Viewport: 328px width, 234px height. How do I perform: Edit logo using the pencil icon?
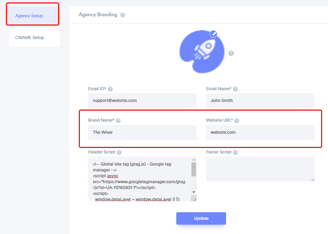[x=213, y=34]
